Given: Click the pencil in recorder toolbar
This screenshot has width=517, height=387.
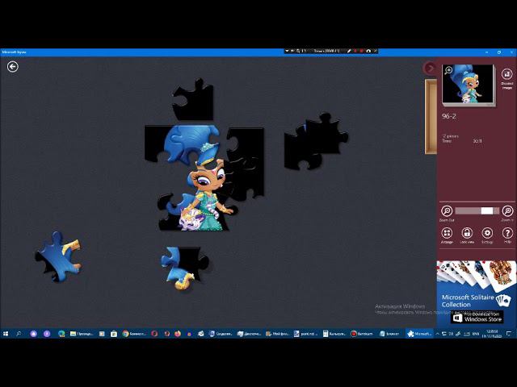Looking at the screenshot, I should pos(349,51).
